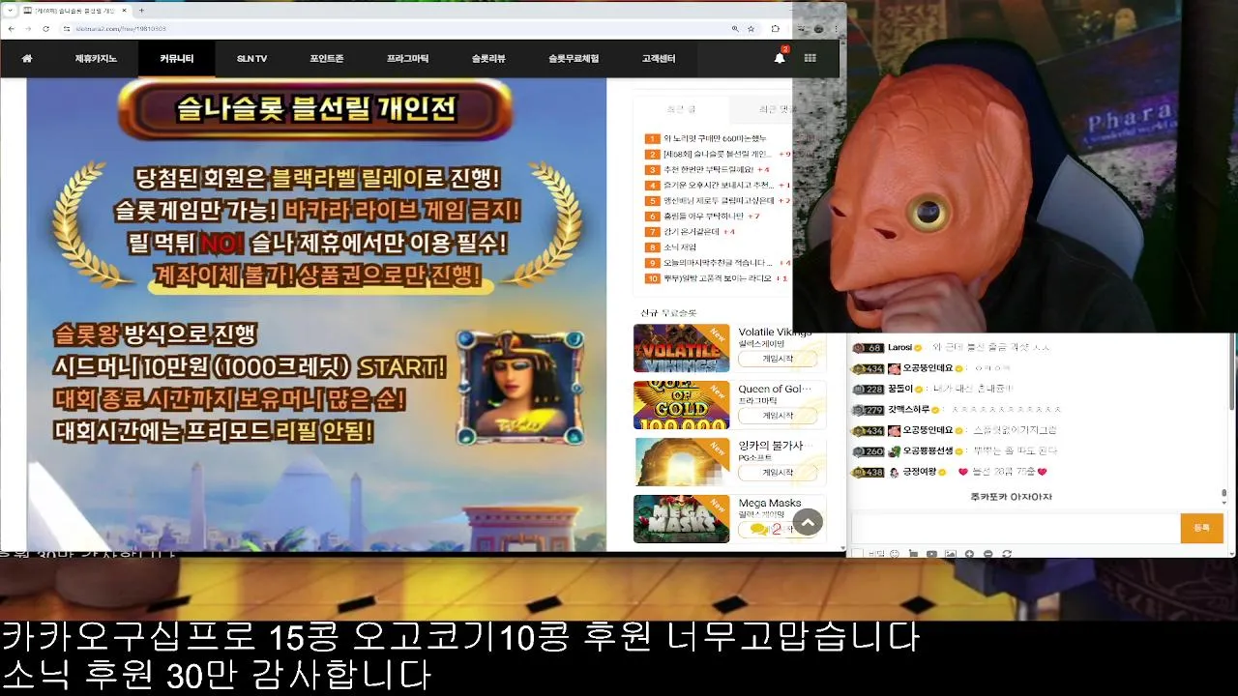This screenshot has height=696, width=1238.
Task: Open recent post 8 titled 소닉 재밍
Action: [680, 247]
